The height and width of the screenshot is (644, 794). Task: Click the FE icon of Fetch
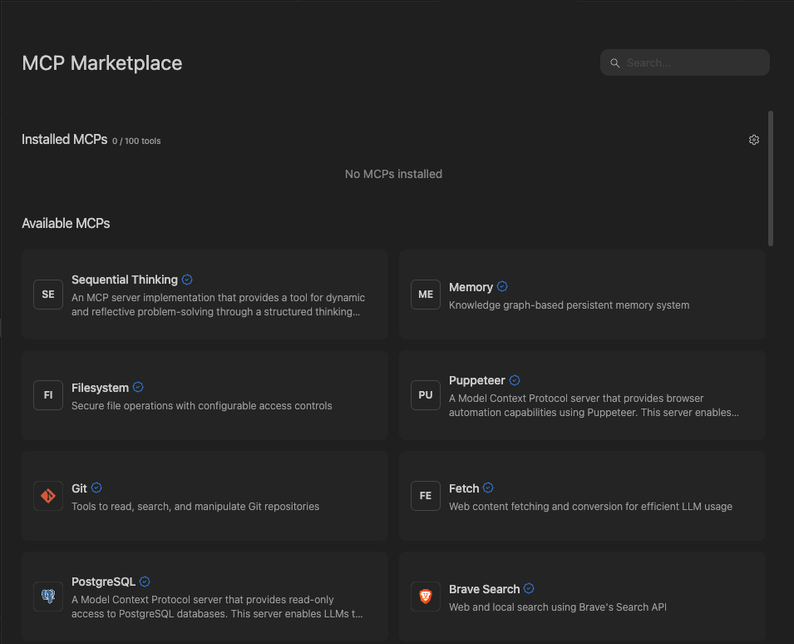coord(426,496)
